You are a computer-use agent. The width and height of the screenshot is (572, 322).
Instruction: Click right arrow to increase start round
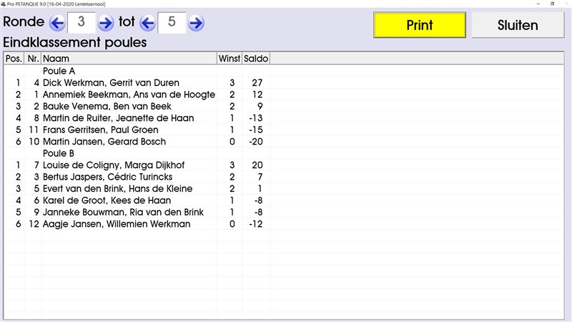point(106,23)
